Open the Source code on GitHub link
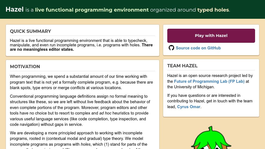Viewport: 265px width, 149px height. 198,48
